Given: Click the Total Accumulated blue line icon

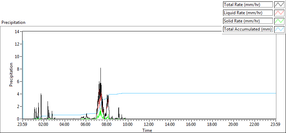Looking at the screenshot, I should click(279, 29).
